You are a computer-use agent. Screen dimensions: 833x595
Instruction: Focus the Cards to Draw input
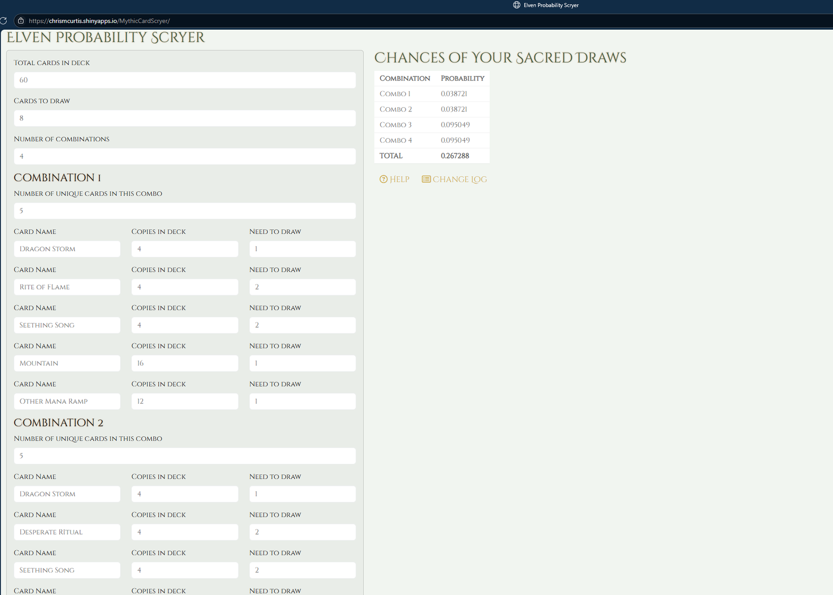click(185, 118)
